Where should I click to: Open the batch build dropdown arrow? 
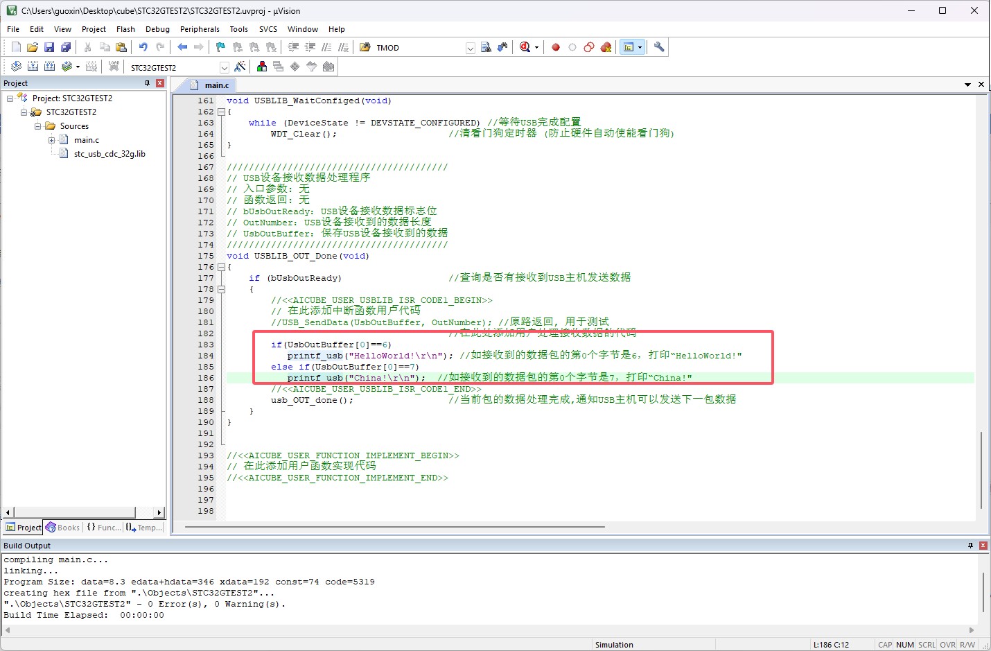(78, 67)
